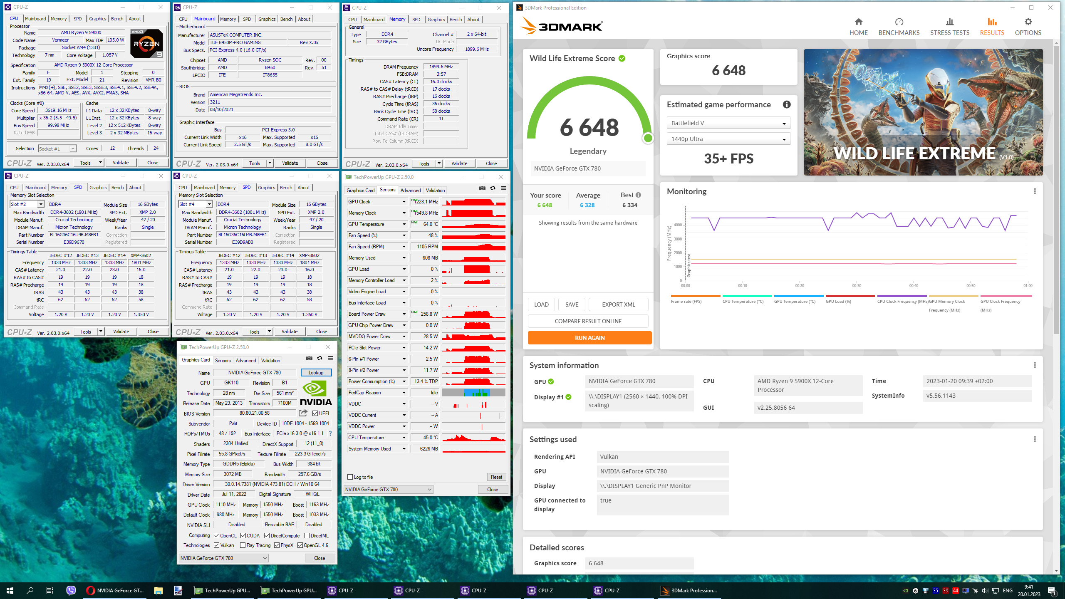Toggle the CUDA checkbox in GPU-Z
1065x599 pixels.
click(x=243, y=535)
